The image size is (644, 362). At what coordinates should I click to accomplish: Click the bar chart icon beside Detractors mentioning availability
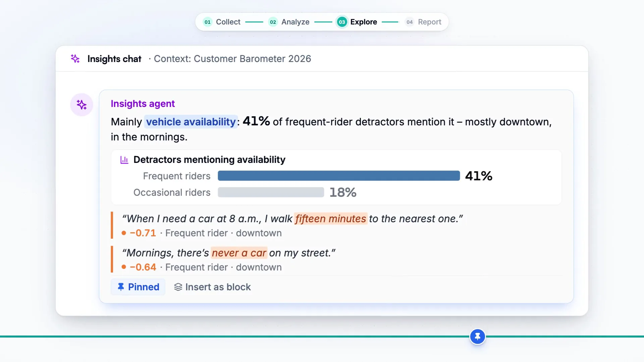tap(124, 160)
